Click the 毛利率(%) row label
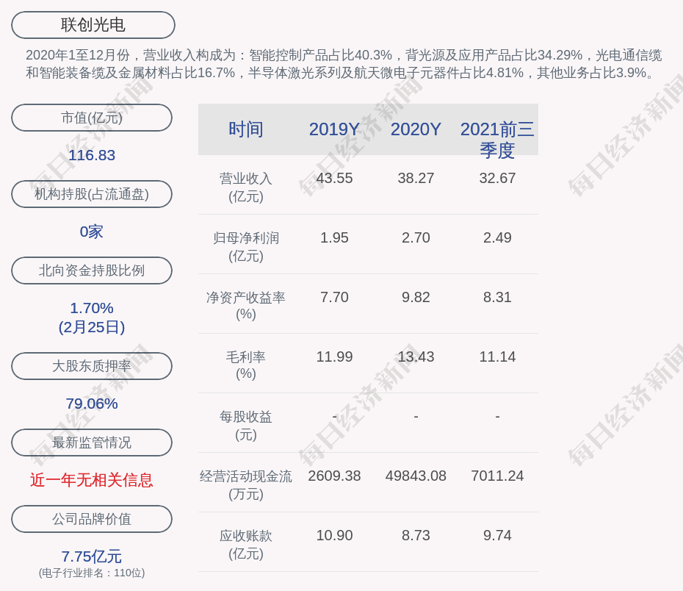This screenshot has height=591, width=683. [x=246, y=365]
